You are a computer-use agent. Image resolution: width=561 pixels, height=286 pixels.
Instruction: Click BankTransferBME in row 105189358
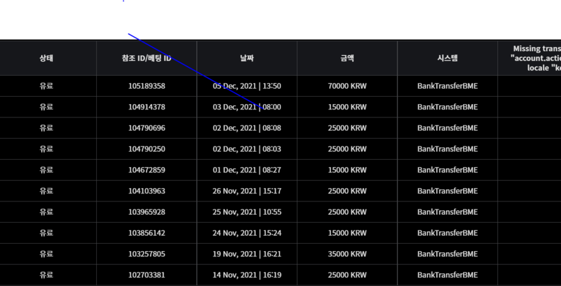447,86
